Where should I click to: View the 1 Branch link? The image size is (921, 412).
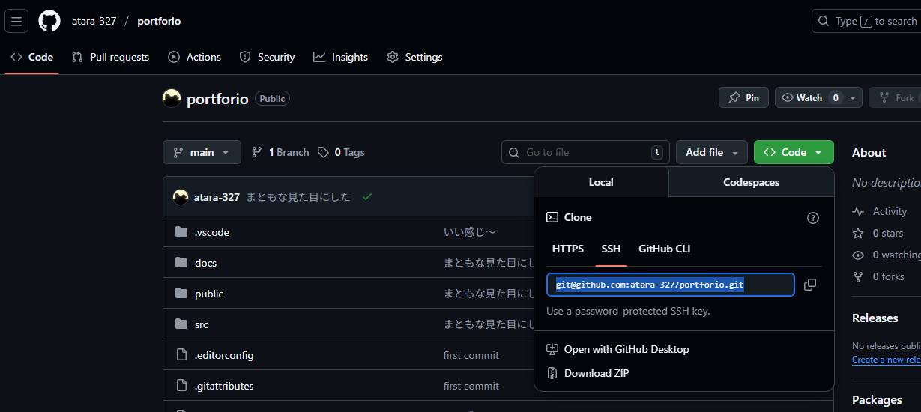click(281, 152)
